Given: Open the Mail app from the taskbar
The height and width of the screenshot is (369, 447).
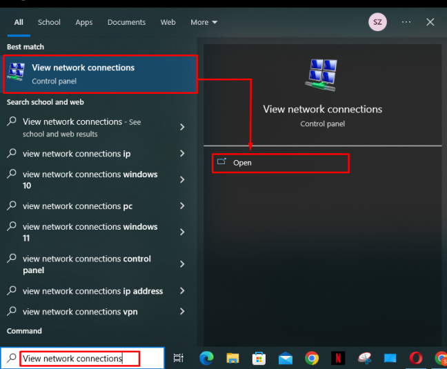Looking at the screenshot, I should coord(286,359).
